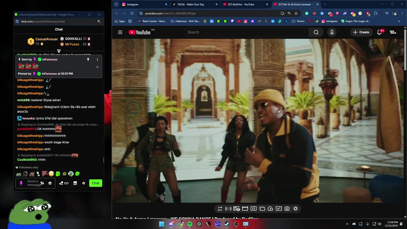Click the YouTube search magnifier button

click(316, 32)
